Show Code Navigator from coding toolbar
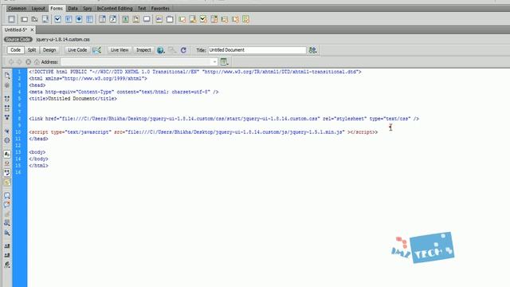 7,85
